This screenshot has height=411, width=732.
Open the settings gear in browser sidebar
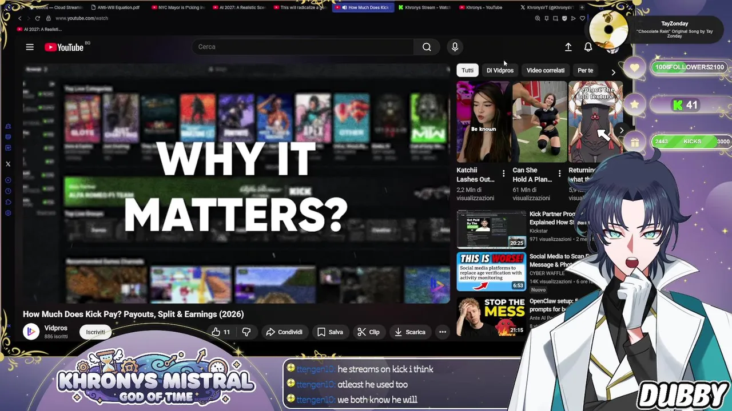point(8,213)
